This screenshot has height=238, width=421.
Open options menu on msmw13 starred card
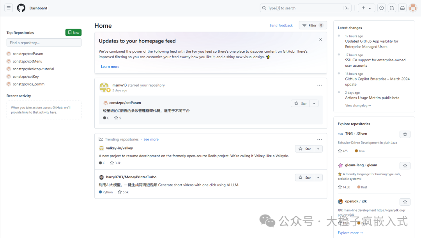319,85
